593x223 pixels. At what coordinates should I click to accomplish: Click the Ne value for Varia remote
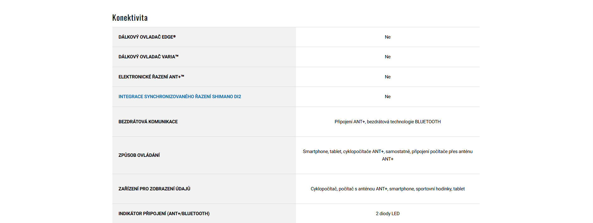[x=388, y=57]
